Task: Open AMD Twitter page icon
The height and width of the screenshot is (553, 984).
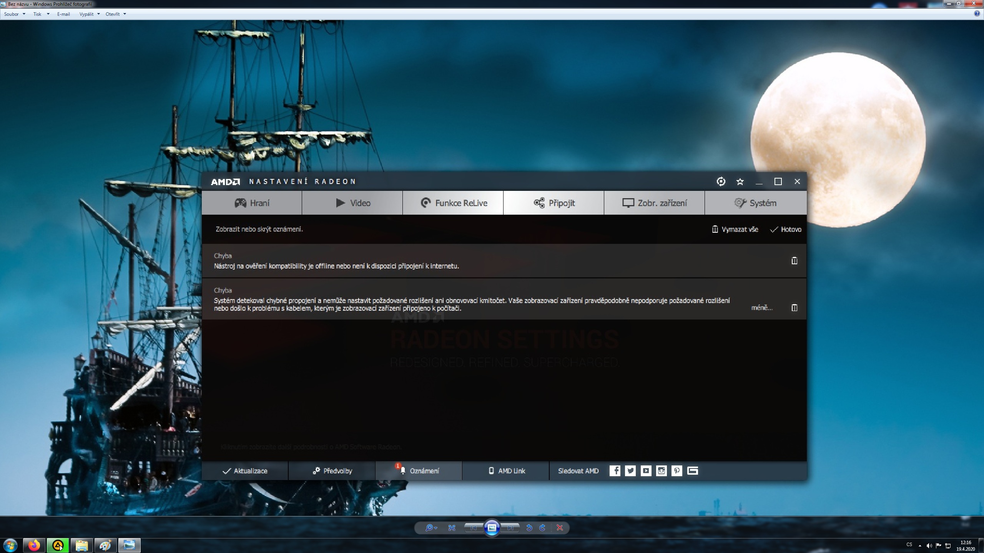Action: coord(630,471)
